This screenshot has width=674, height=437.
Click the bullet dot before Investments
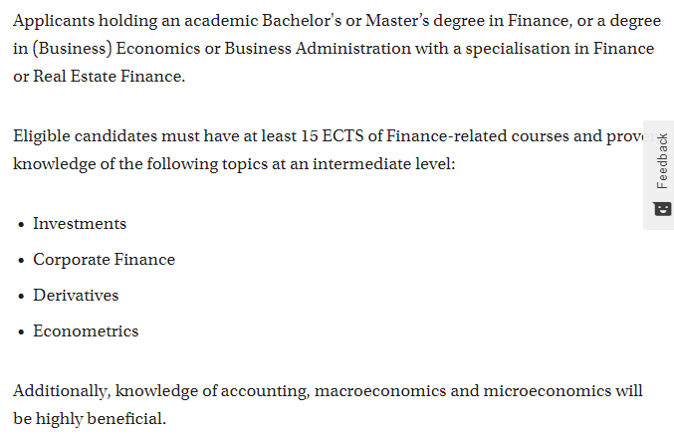pyautogui.click(x=21, y=225)
